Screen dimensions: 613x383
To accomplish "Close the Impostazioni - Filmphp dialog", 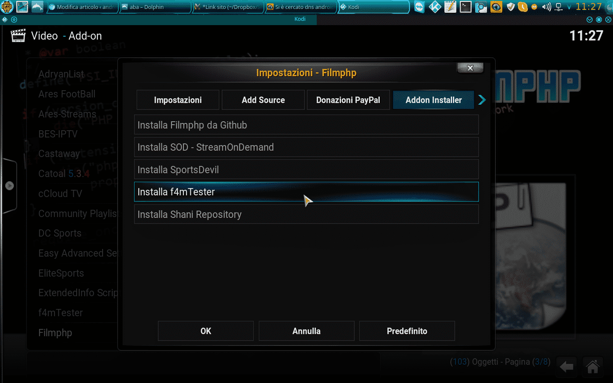I will [x=470, y=68].
